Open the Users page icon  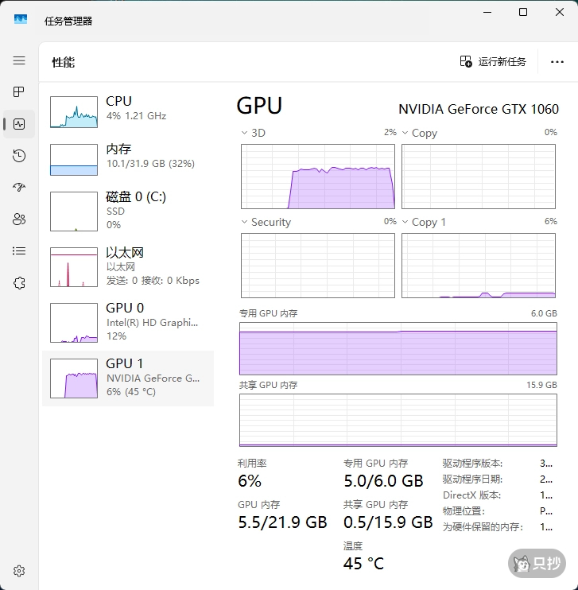19,219
